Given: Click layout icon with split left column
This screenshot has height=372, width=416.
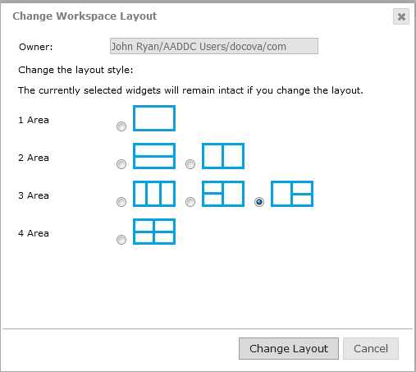Looking at the screenshot, I should tap(223, 194).
